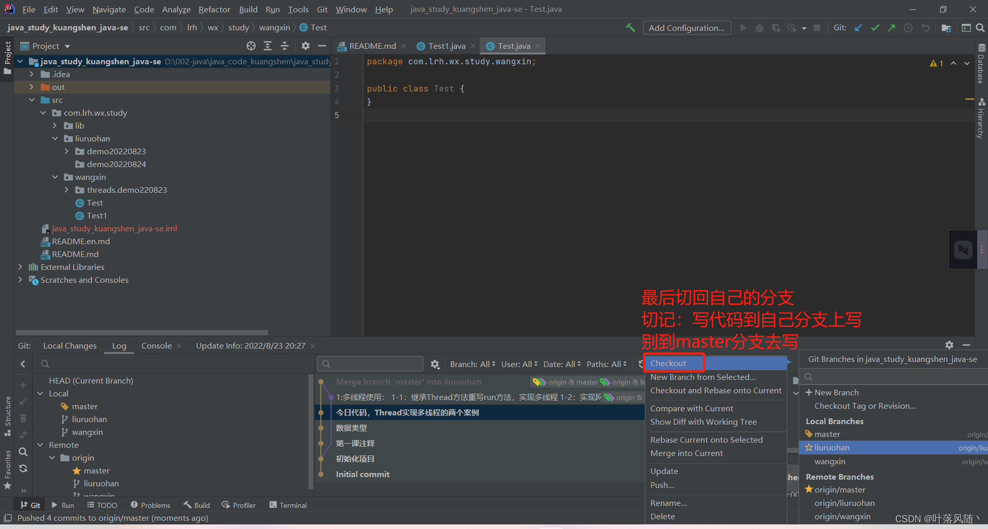Select Rebase Current onto Selected
This screenshot has width=988, height=529.
pos(715,440)
